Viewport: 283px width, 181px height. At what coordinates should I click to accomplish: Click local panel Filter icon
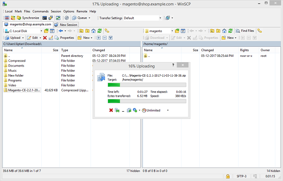click(x=52, y=31)
